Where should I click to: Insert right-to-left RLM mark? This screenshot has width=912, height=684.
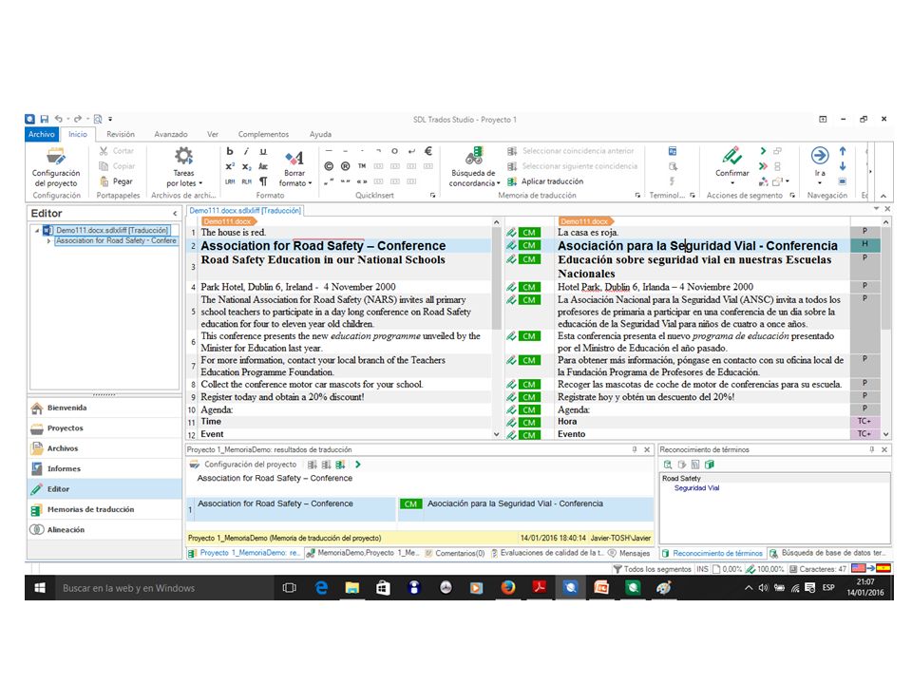tap(246, 181)
